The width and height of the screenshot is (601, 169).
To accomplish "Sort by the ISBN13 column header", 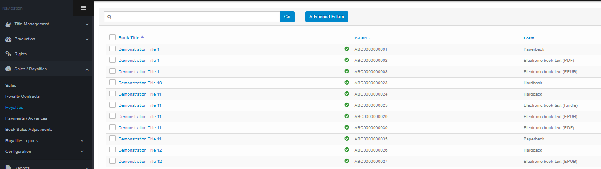I will point(362,38).
